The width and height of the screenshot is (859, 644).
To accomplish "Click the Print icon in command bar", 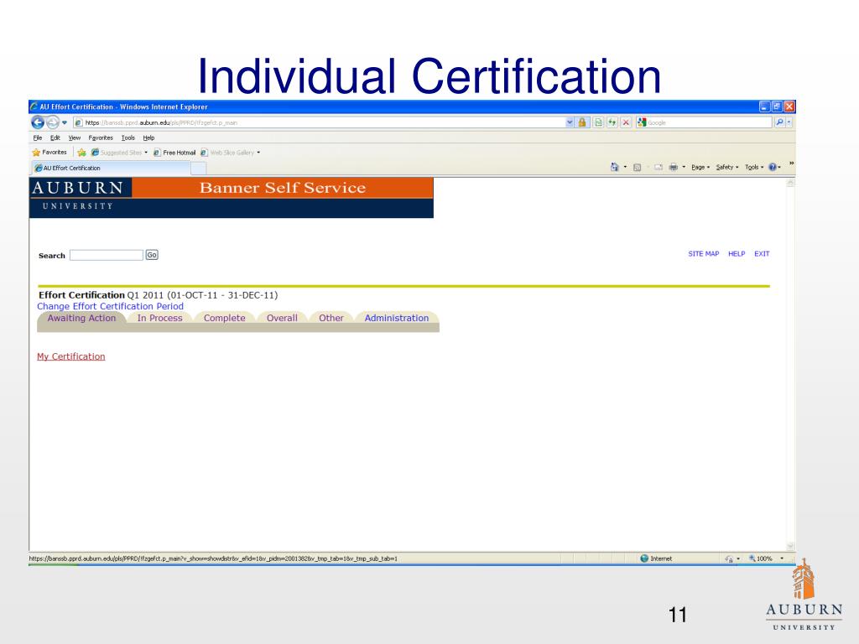I will pyautogui.click(x=674, y=167).
